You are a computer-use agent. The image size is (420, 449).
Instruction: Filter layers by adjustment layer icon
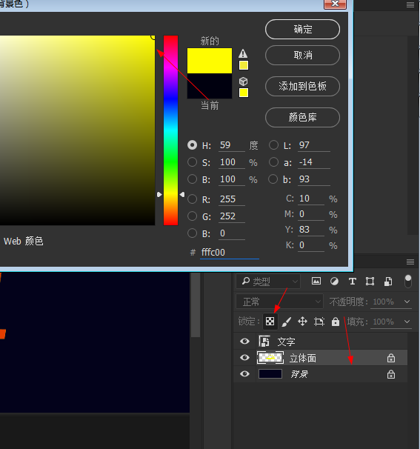pyautogui.click(x=334, y=282)
